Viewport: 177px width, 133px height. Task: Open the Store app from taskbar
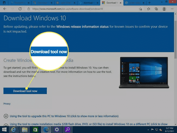pos(35,129)
